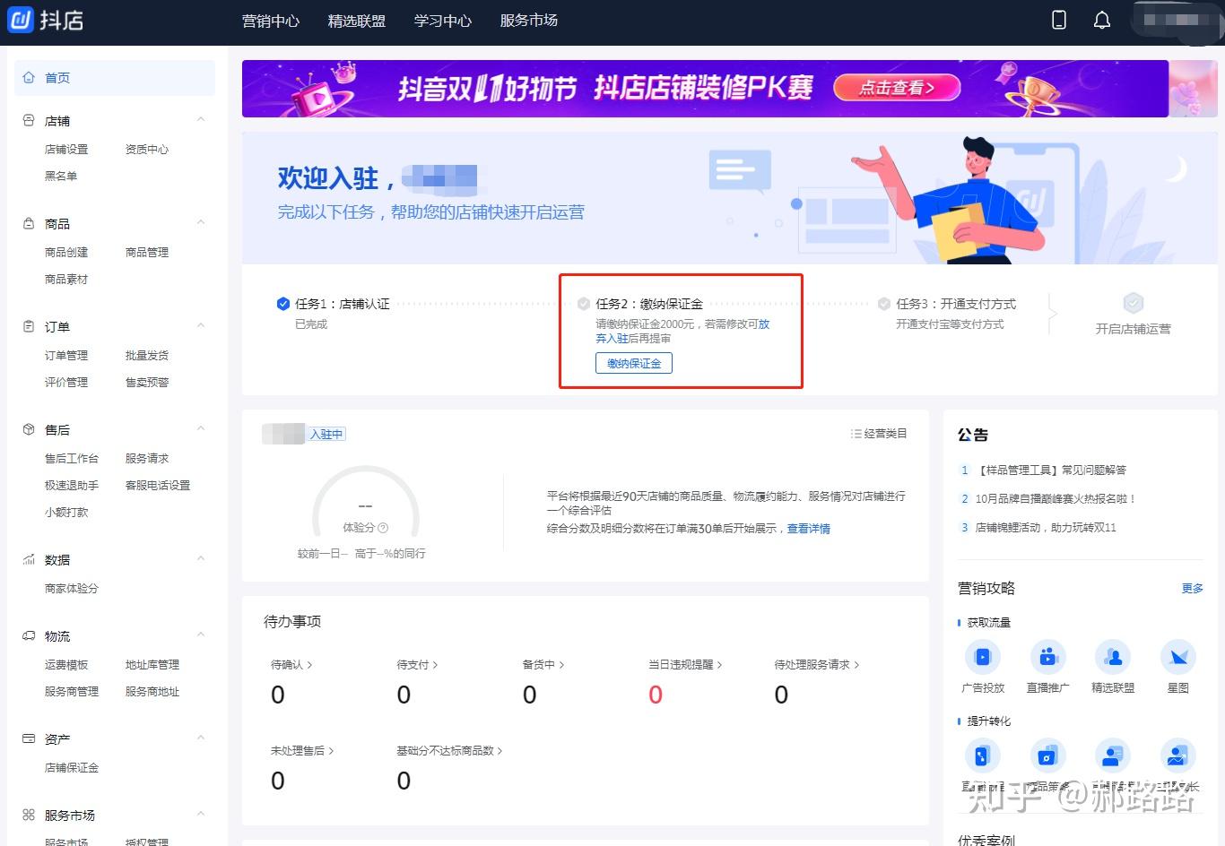Click the 售后 section box icon
The width and height of the screenshot is (1225, 846).
click(x=29, y=429)
